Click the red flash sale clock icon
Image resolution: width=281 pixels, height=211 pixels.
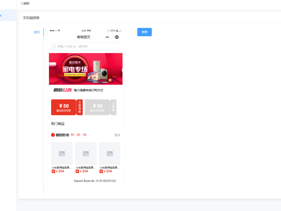[53, 135]
